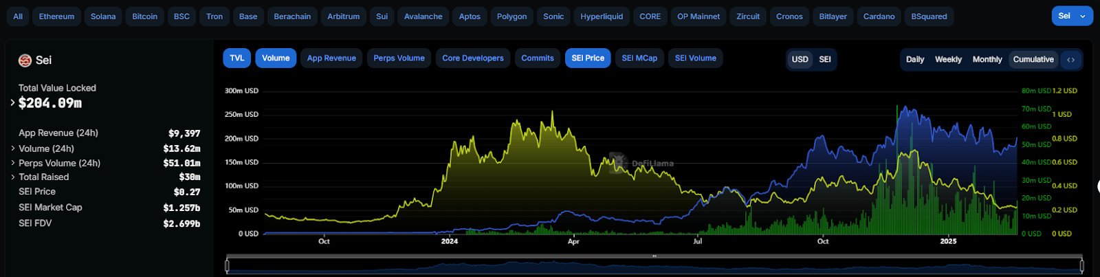Viewport: 1100px width, 277px height.
Task: Expand the Total Raised row
Action: coord(12,177)
